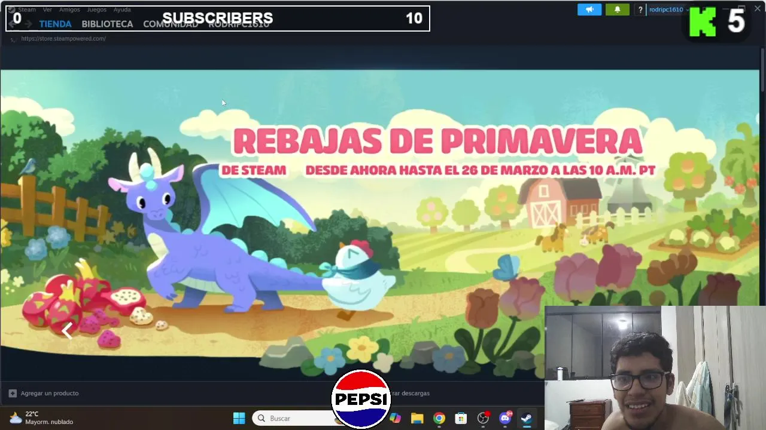The width and height of the screenshot is (766, 430).
Task: Switch to the COMUNIDAD tab
Action: point(171,24)
